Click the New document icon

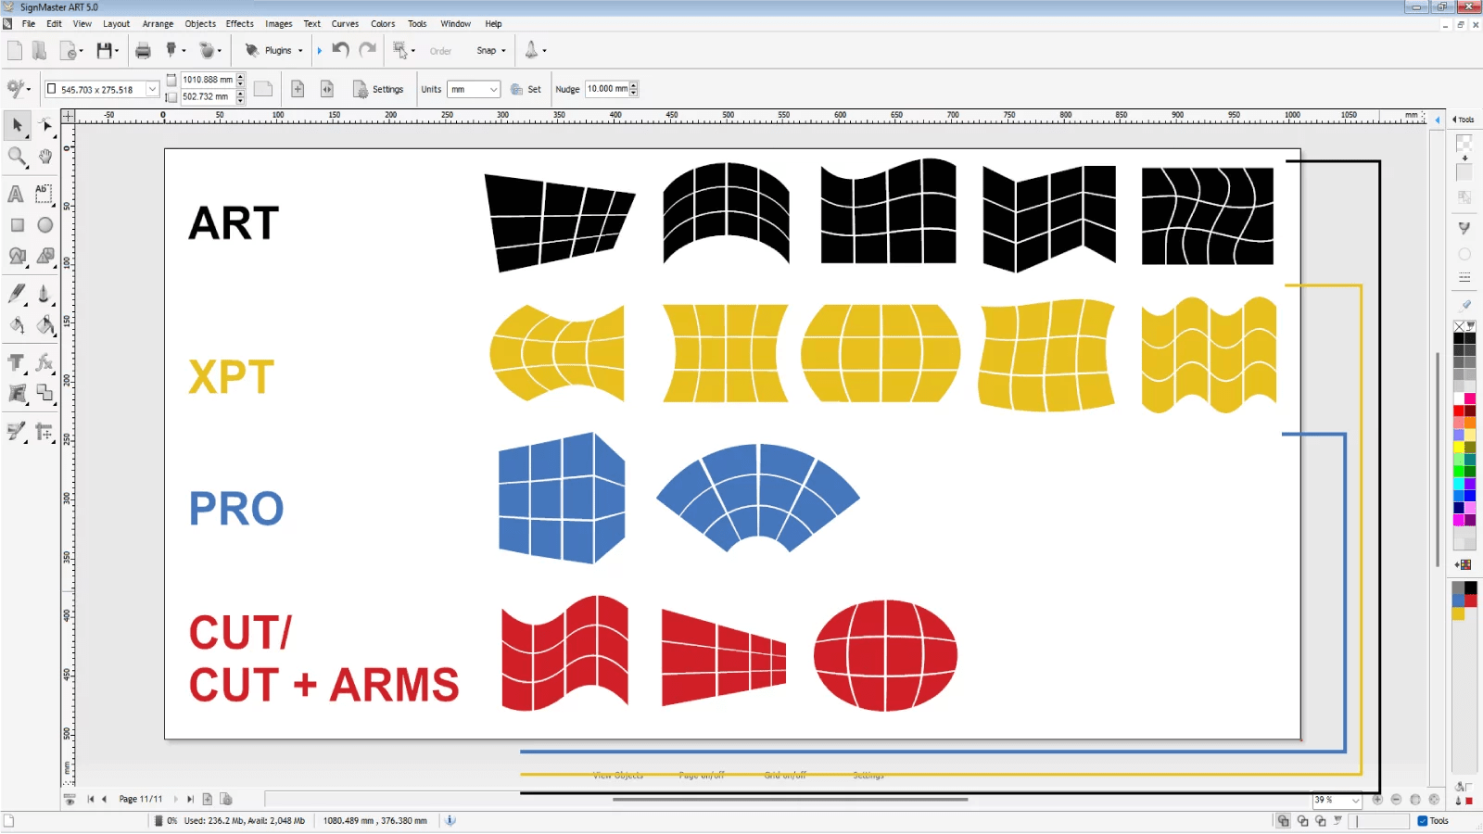[15, 50]
